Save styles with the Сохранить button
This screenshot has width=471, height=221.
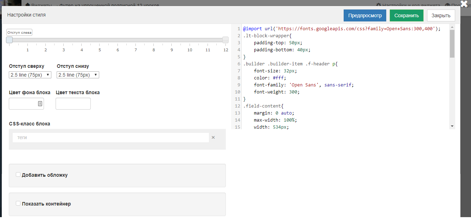click(406, 15)
